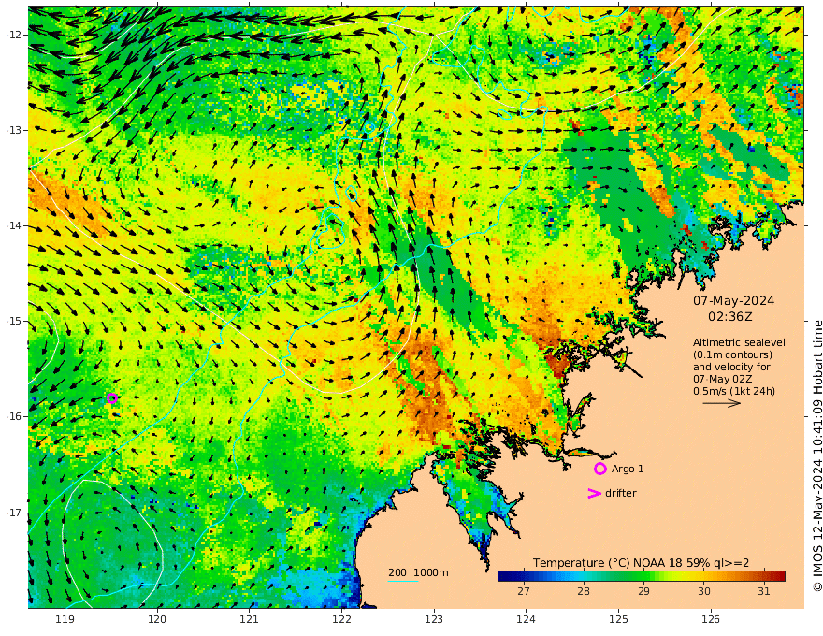Click latitude label -12 on the axis

click(14, 35)
